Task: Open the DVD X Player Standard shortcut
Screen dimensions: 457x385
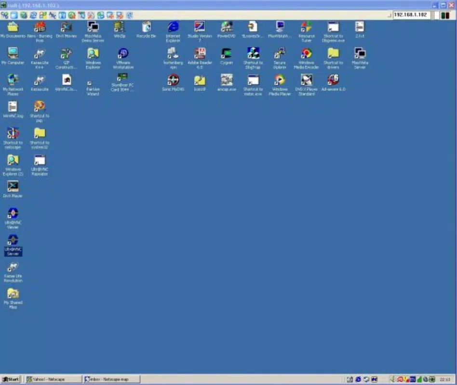Action: pos(307,85)
